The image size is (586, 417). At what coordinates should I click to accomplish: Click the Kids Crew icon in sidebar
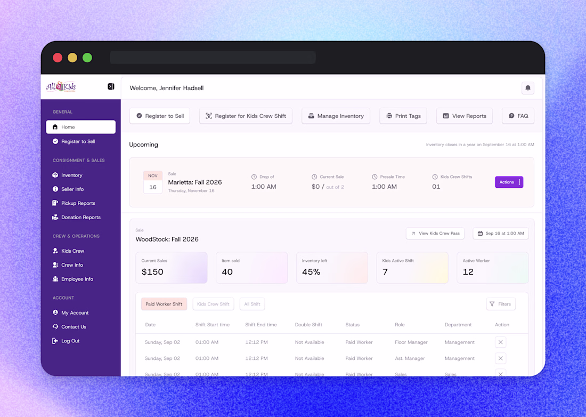[x=55, y=251]
